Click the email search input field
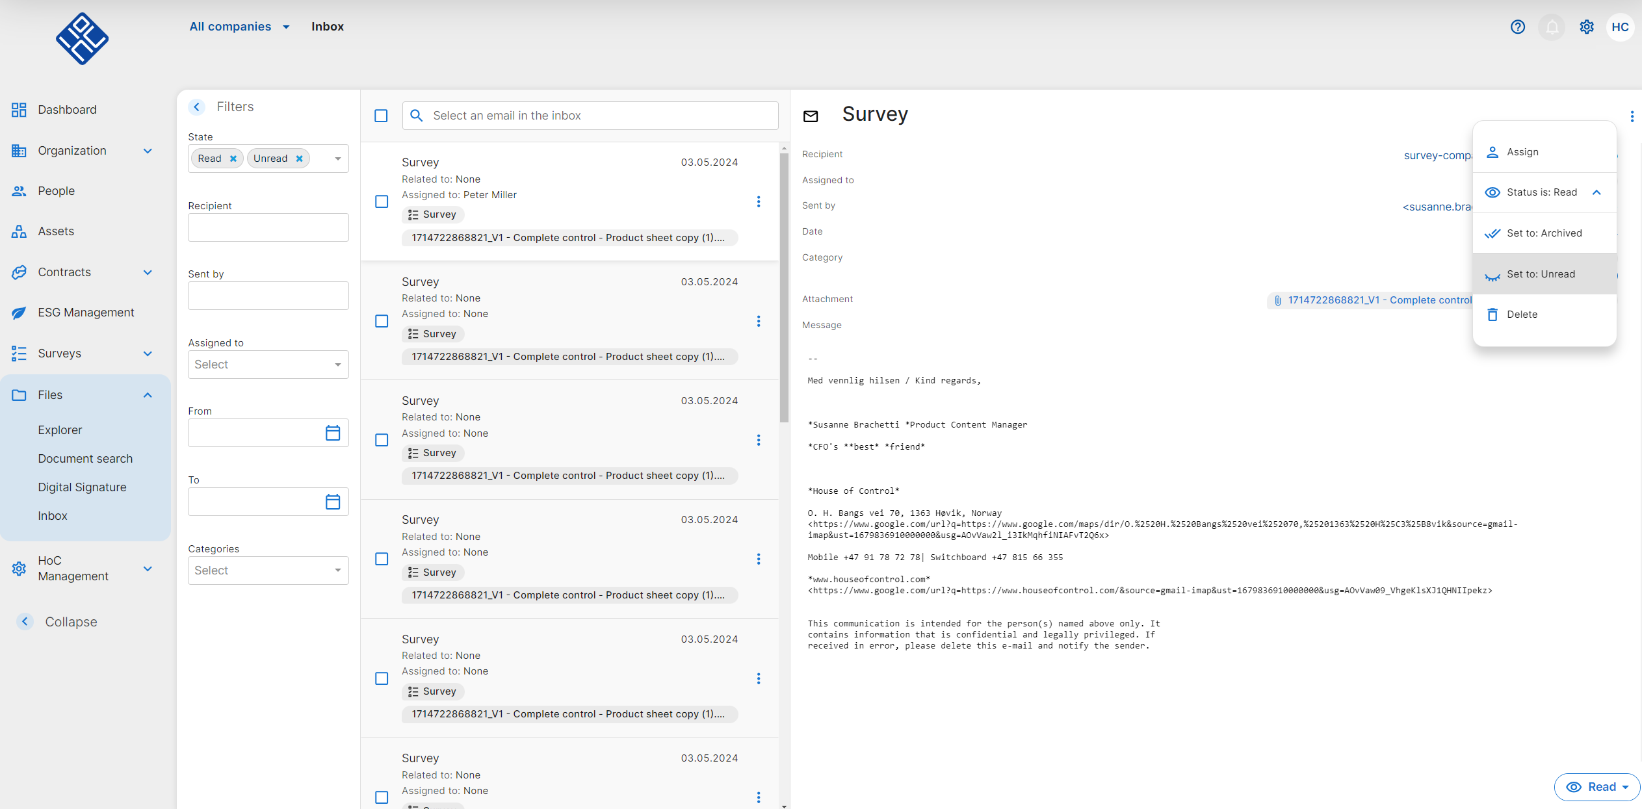Viewport: 1642px width, 809px height. (590, 116)
